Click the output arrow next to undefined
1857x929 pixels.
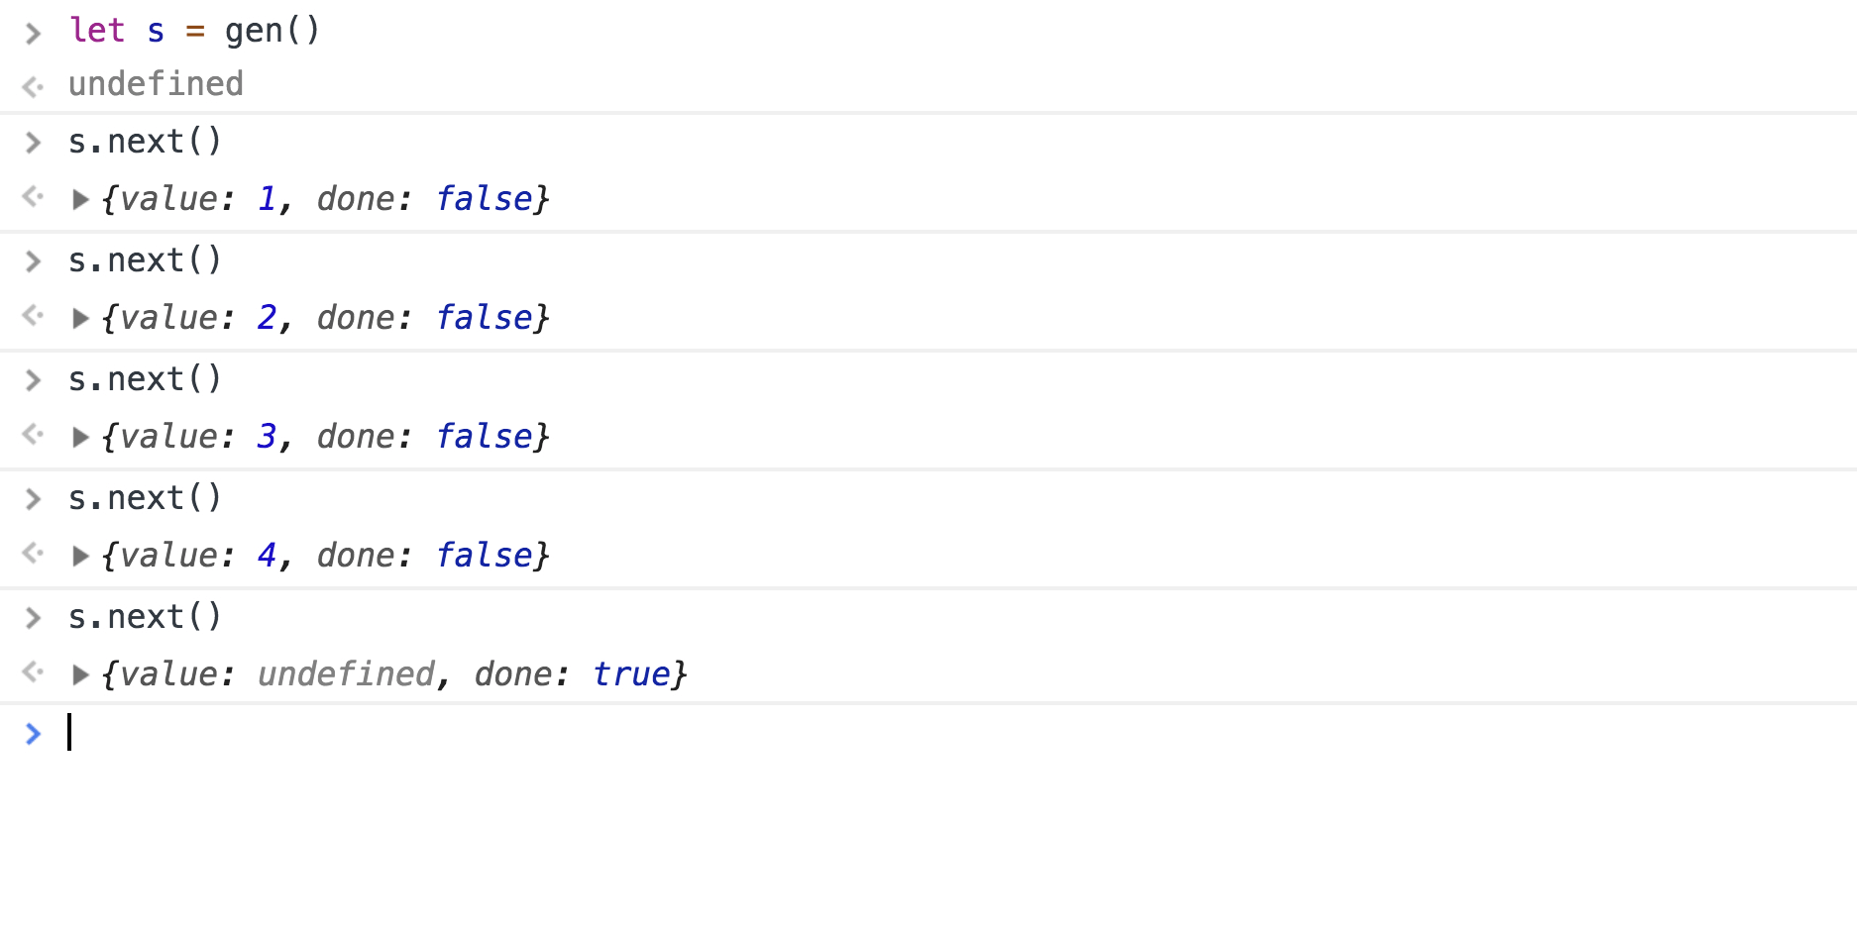tap(33, 87)
